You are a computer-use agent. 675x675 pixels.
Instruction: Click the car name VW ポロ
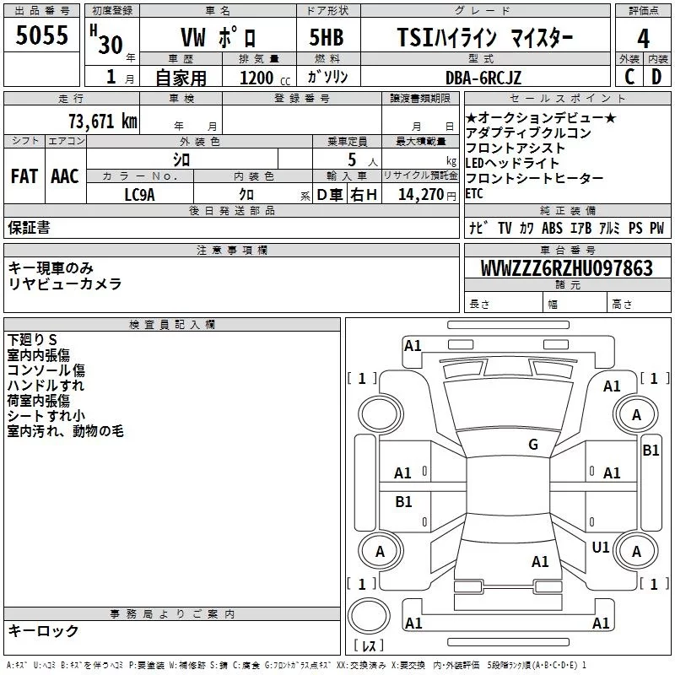point(219,37)
